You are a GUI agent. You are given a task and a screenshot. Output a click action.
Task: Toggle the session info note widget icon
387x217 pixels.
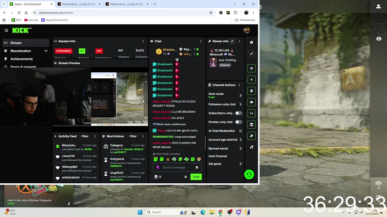pyautogui.click(x=252, y=91)
